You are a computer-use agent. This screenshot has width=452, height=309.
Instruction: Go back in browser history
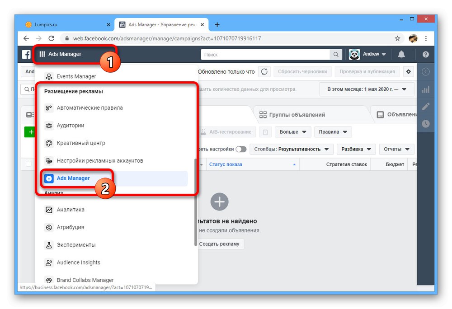click(26, 38)
